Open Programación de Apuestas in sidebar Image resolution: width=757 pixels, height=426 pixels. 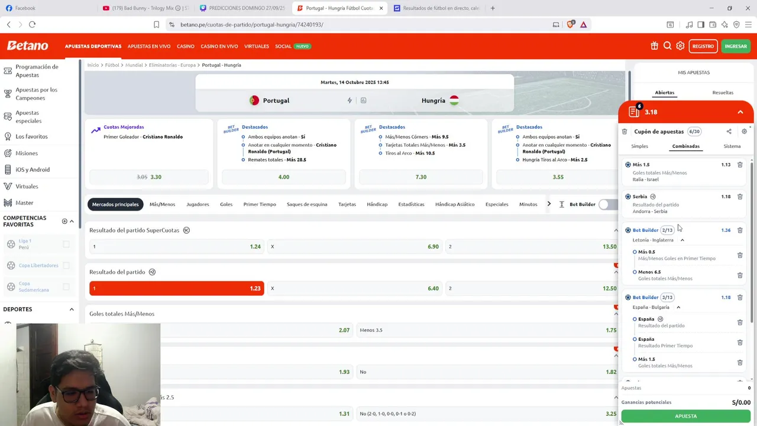click(37, 71)
